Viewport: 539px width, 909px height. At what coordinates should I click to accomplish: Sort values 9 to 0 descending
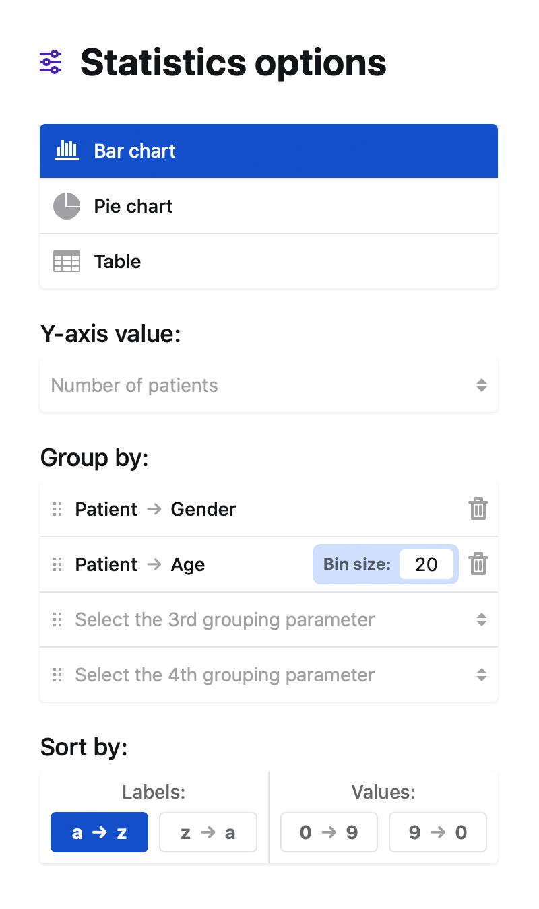coord(438,833)
